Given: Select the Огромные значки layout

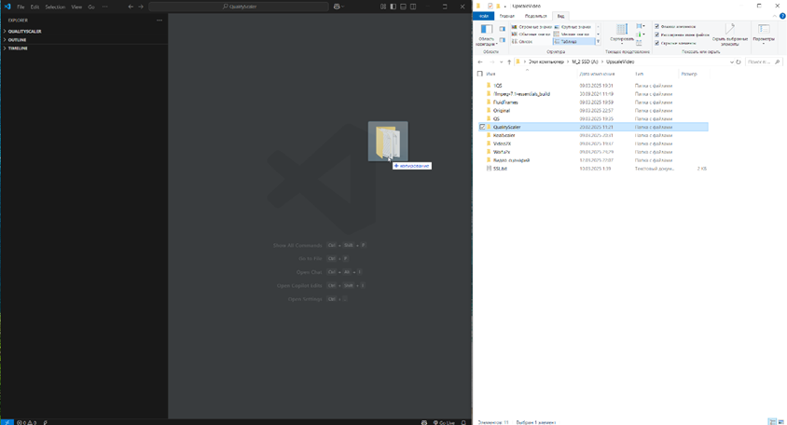Looking at the screenshot, I should coord(532,27).
